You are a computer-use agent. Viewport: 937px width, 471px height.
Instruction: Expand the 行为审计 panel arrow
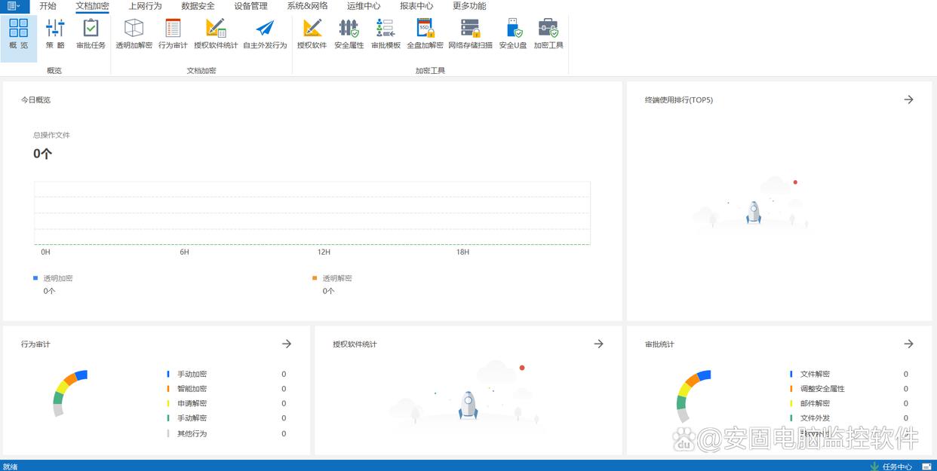tap(287, 344)
